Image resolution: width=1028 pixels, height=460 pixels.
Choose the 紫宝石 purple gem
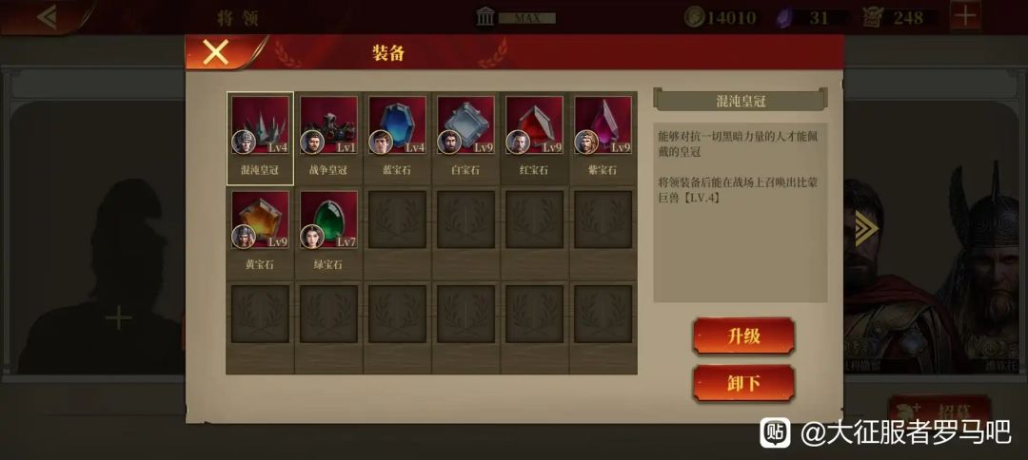coord(603,138)
